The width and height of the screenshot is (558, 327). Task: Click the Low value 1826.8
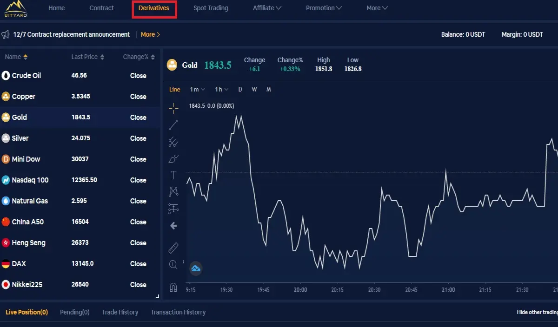tap(353, 69)
